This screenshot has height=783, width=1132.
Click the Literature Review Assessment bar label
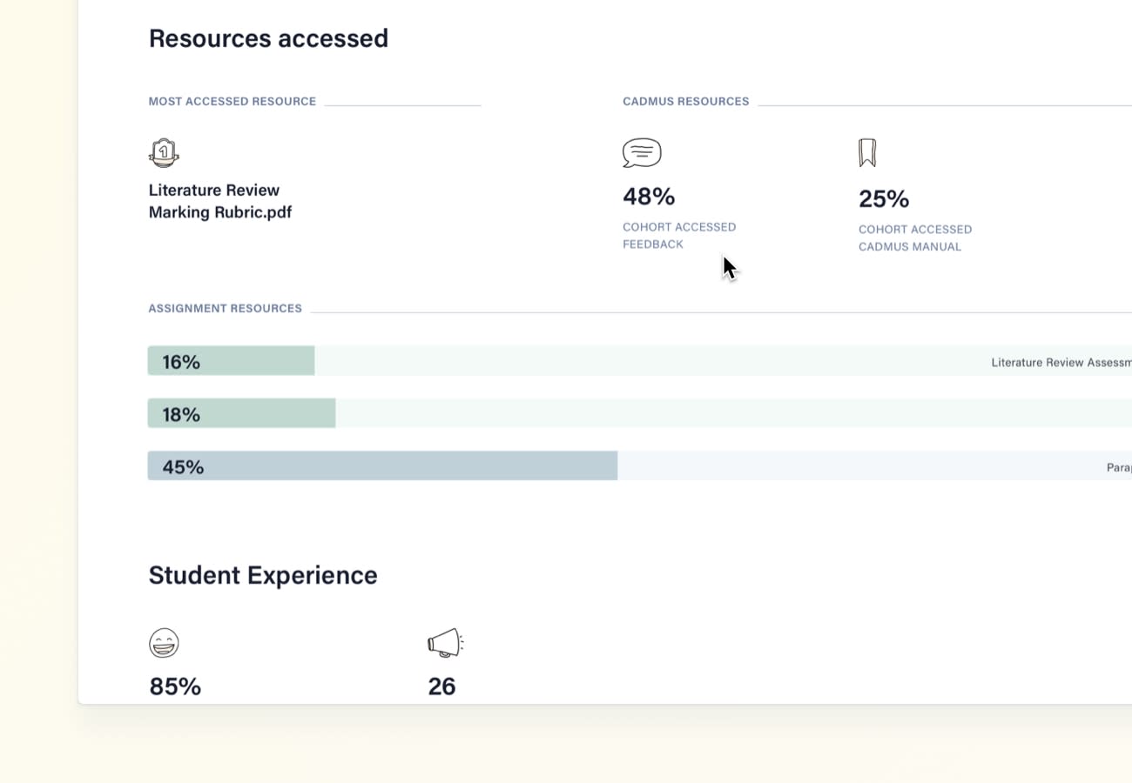point(1061,363)
